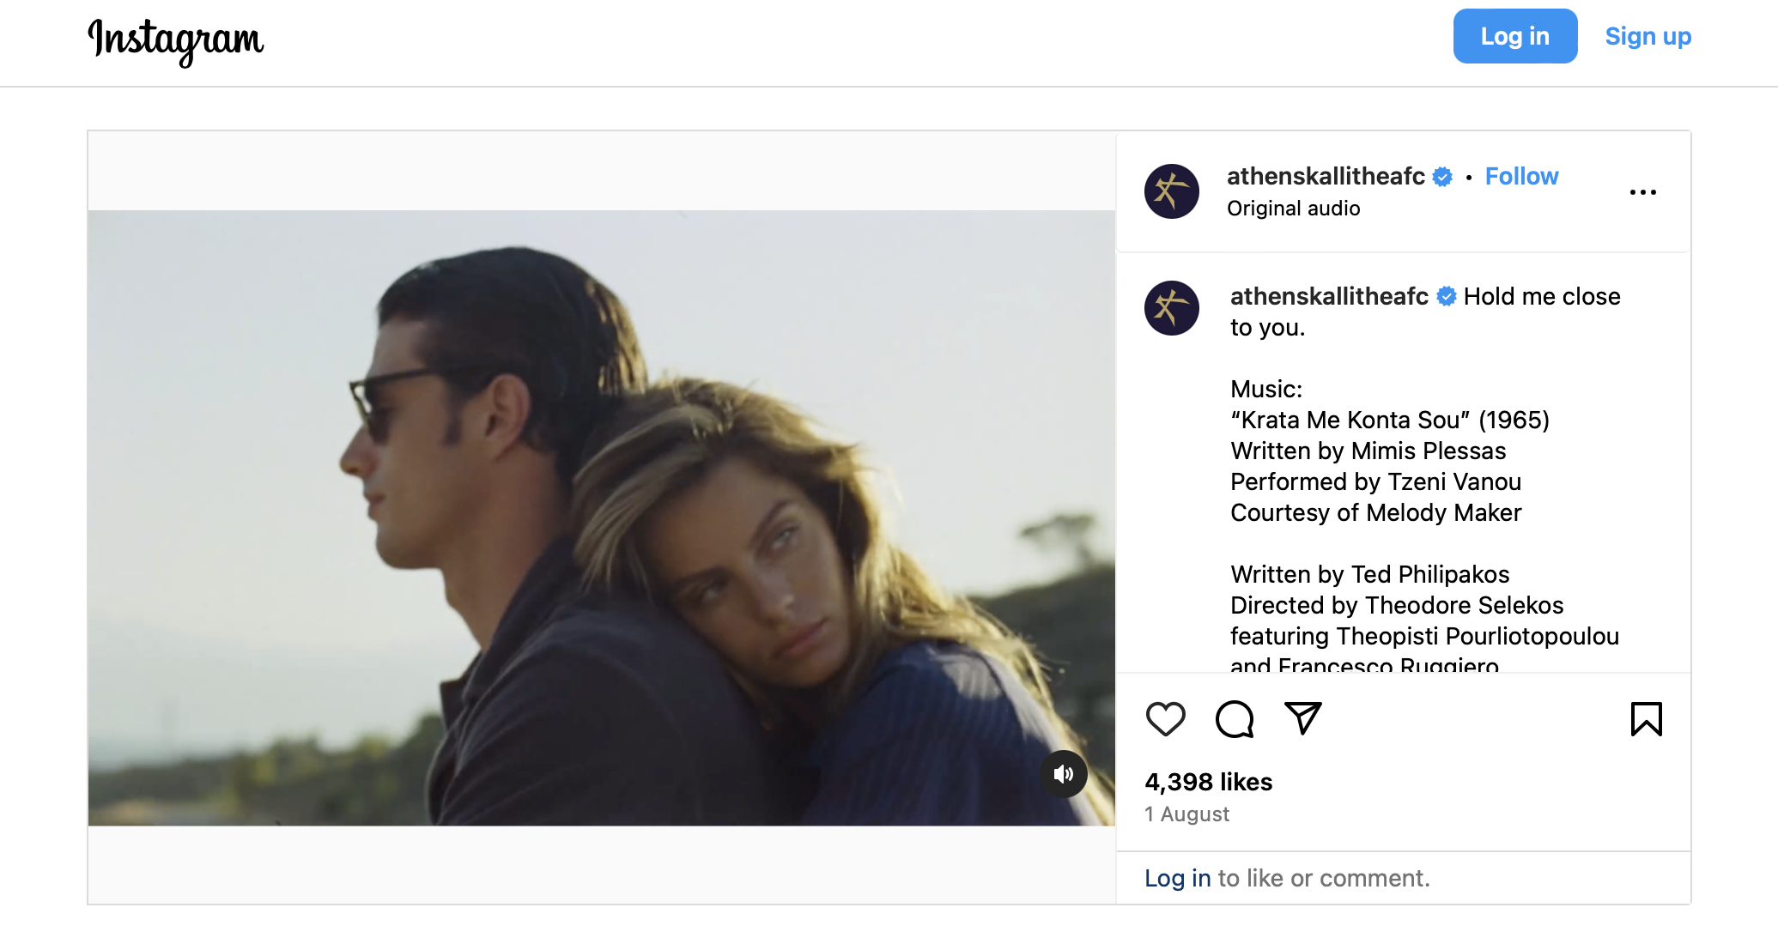This screenshot has height=950, width=1778.
Task: View the 4,398 likes list
Action: coord(1208,782)
